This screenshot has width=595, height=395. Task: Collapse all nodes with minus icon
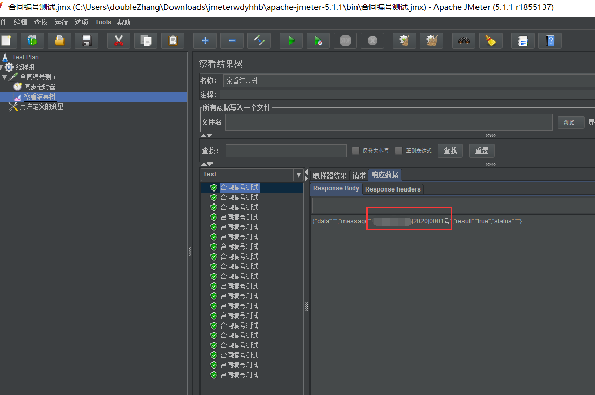(232, 40)
